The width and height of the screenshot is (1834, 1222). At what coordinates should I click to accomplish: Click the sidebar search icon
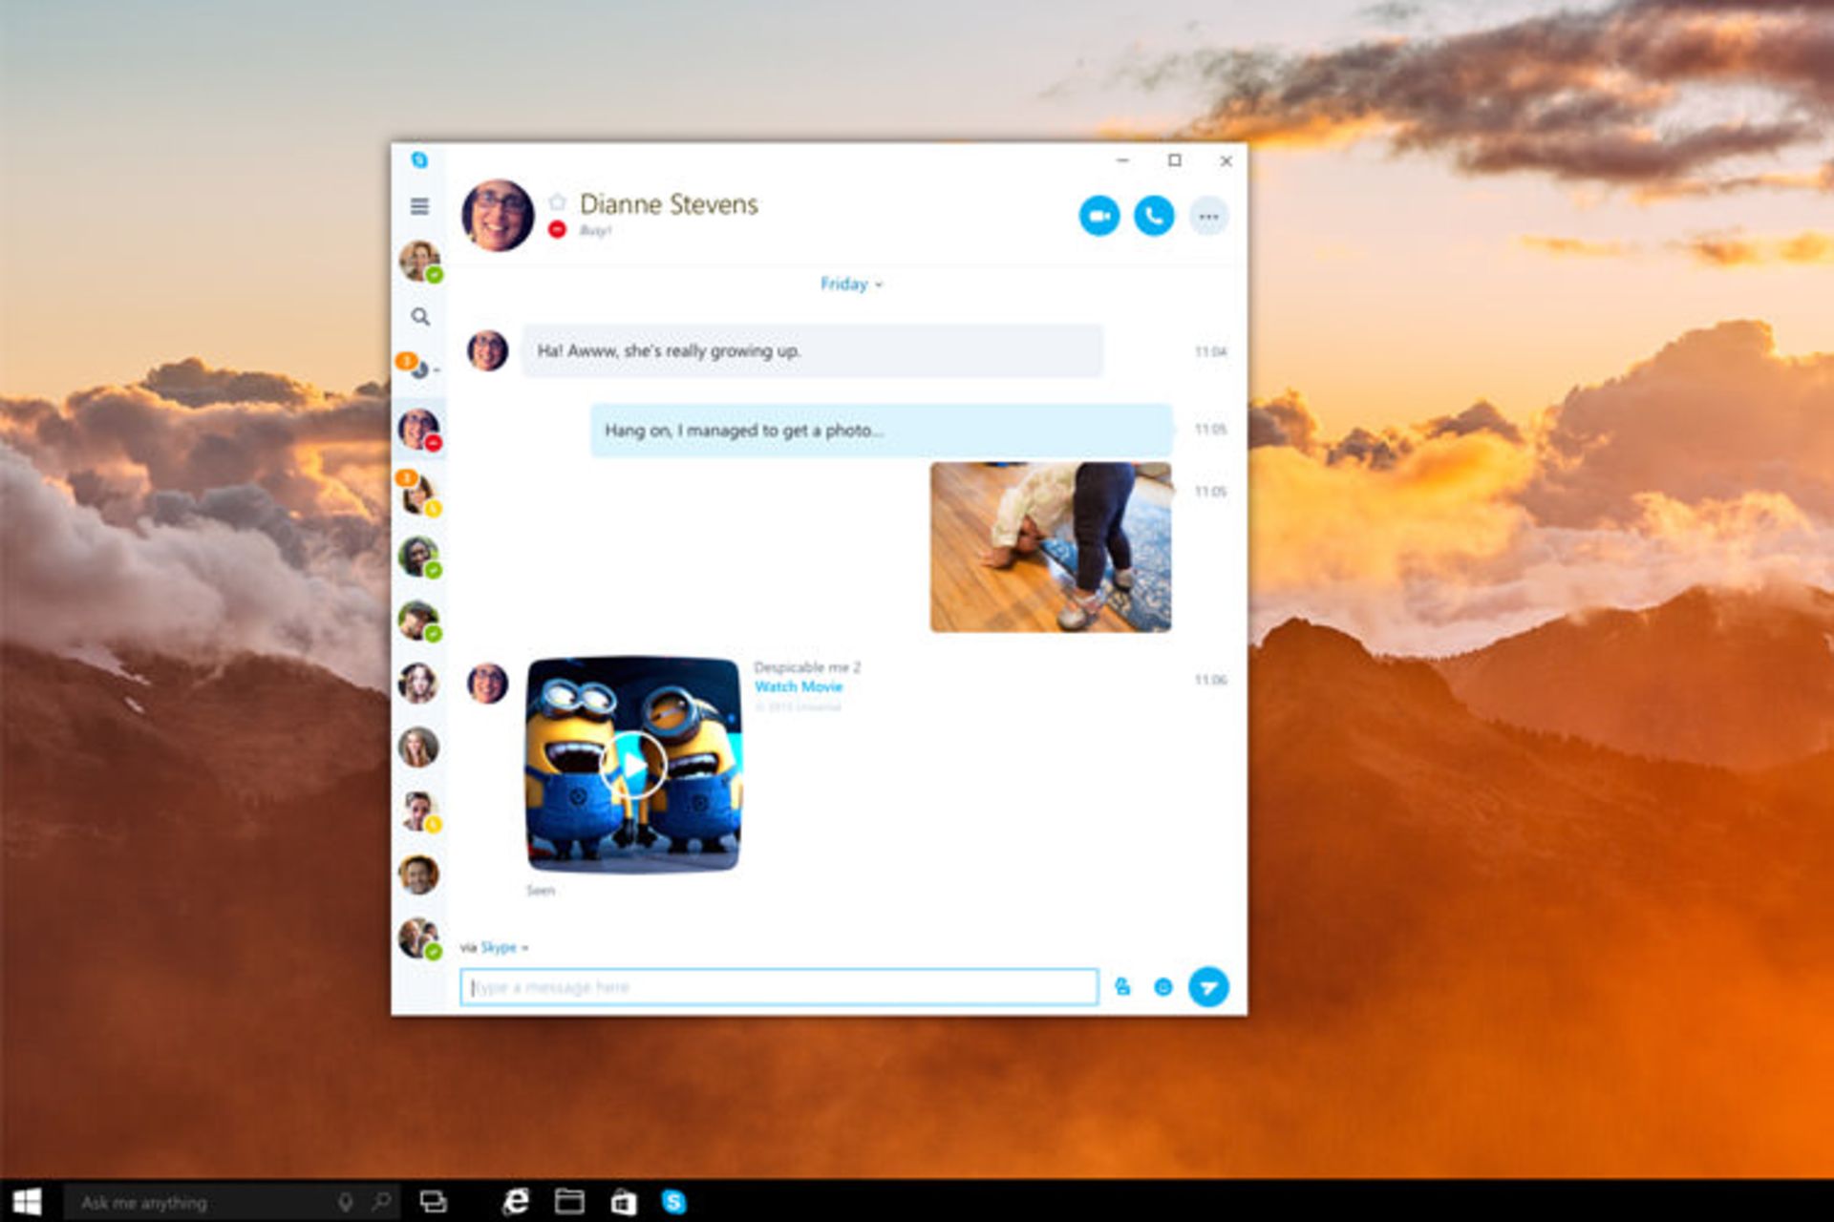(420, 316)
